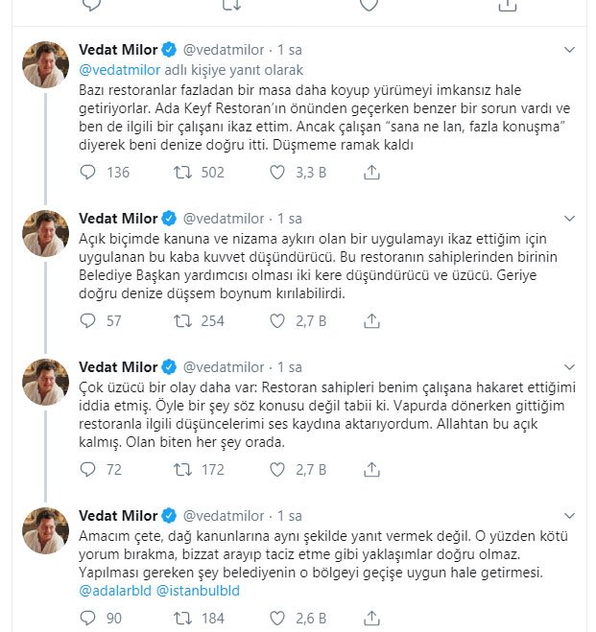The image size is (596, 632).
Task: Open the third tweet's chevron options menu
Action: 569,367
